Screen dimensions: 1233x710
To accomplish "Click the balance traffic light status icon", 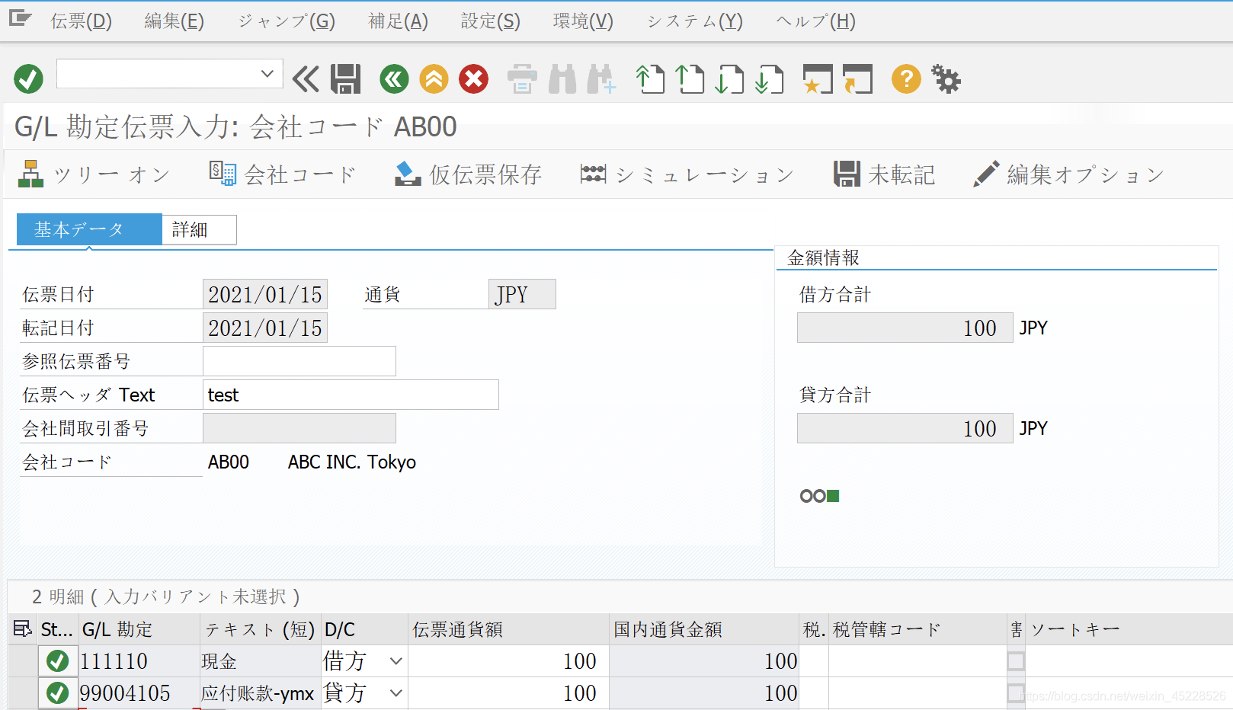I will 820,496.
